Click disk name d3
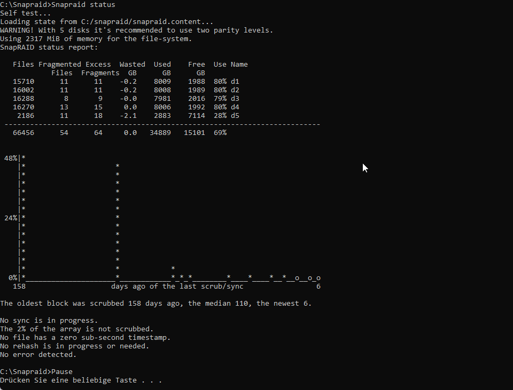The image size is (513, 390). tap(235, 98)
